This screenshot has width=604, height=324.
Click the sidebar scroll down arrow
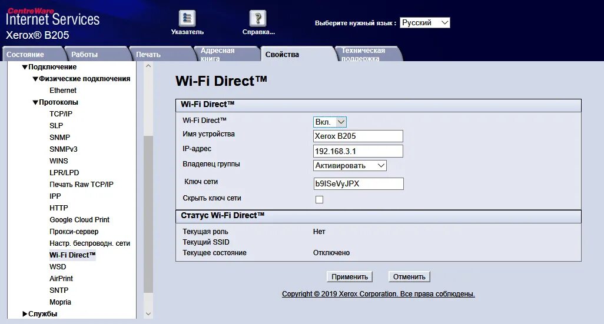(148, 314)
